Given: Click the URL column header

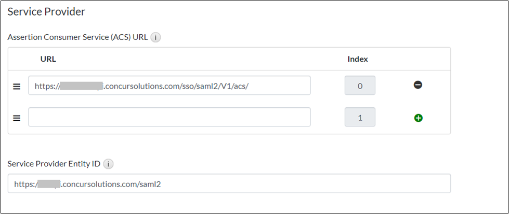Looking at the screenshot, I should tap(48, 59).
